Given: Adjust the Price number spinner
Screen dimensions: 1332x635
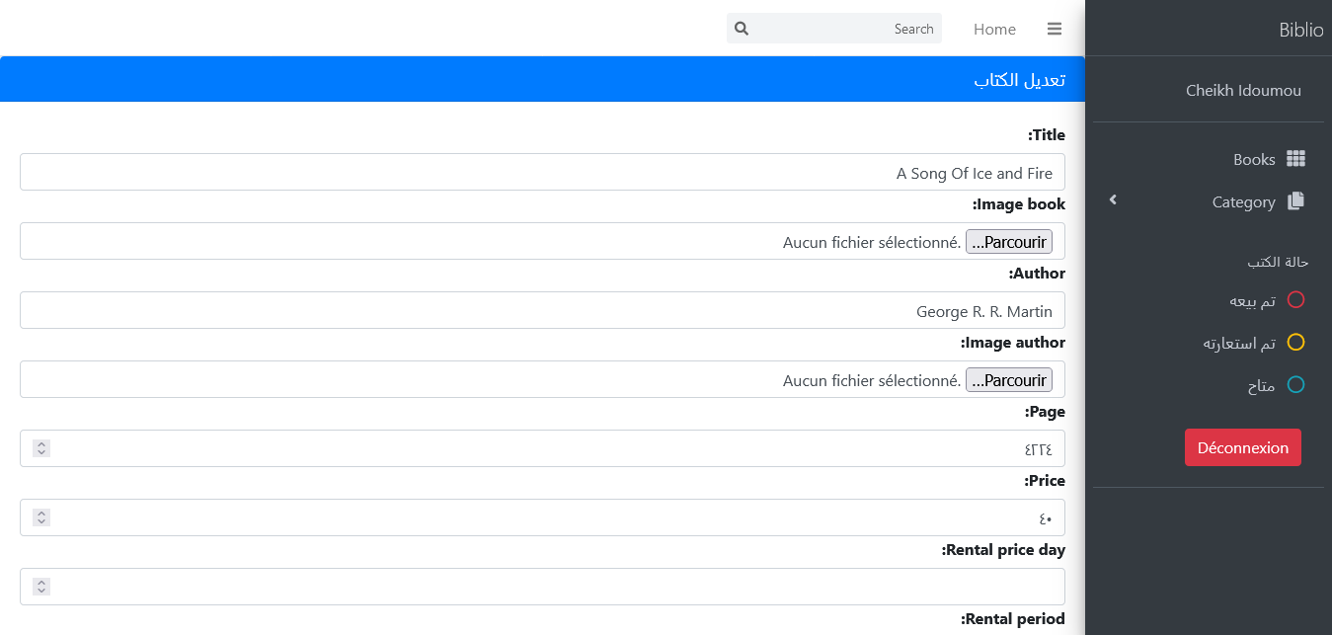Looking at the screenshot, I should coord(41,517).
